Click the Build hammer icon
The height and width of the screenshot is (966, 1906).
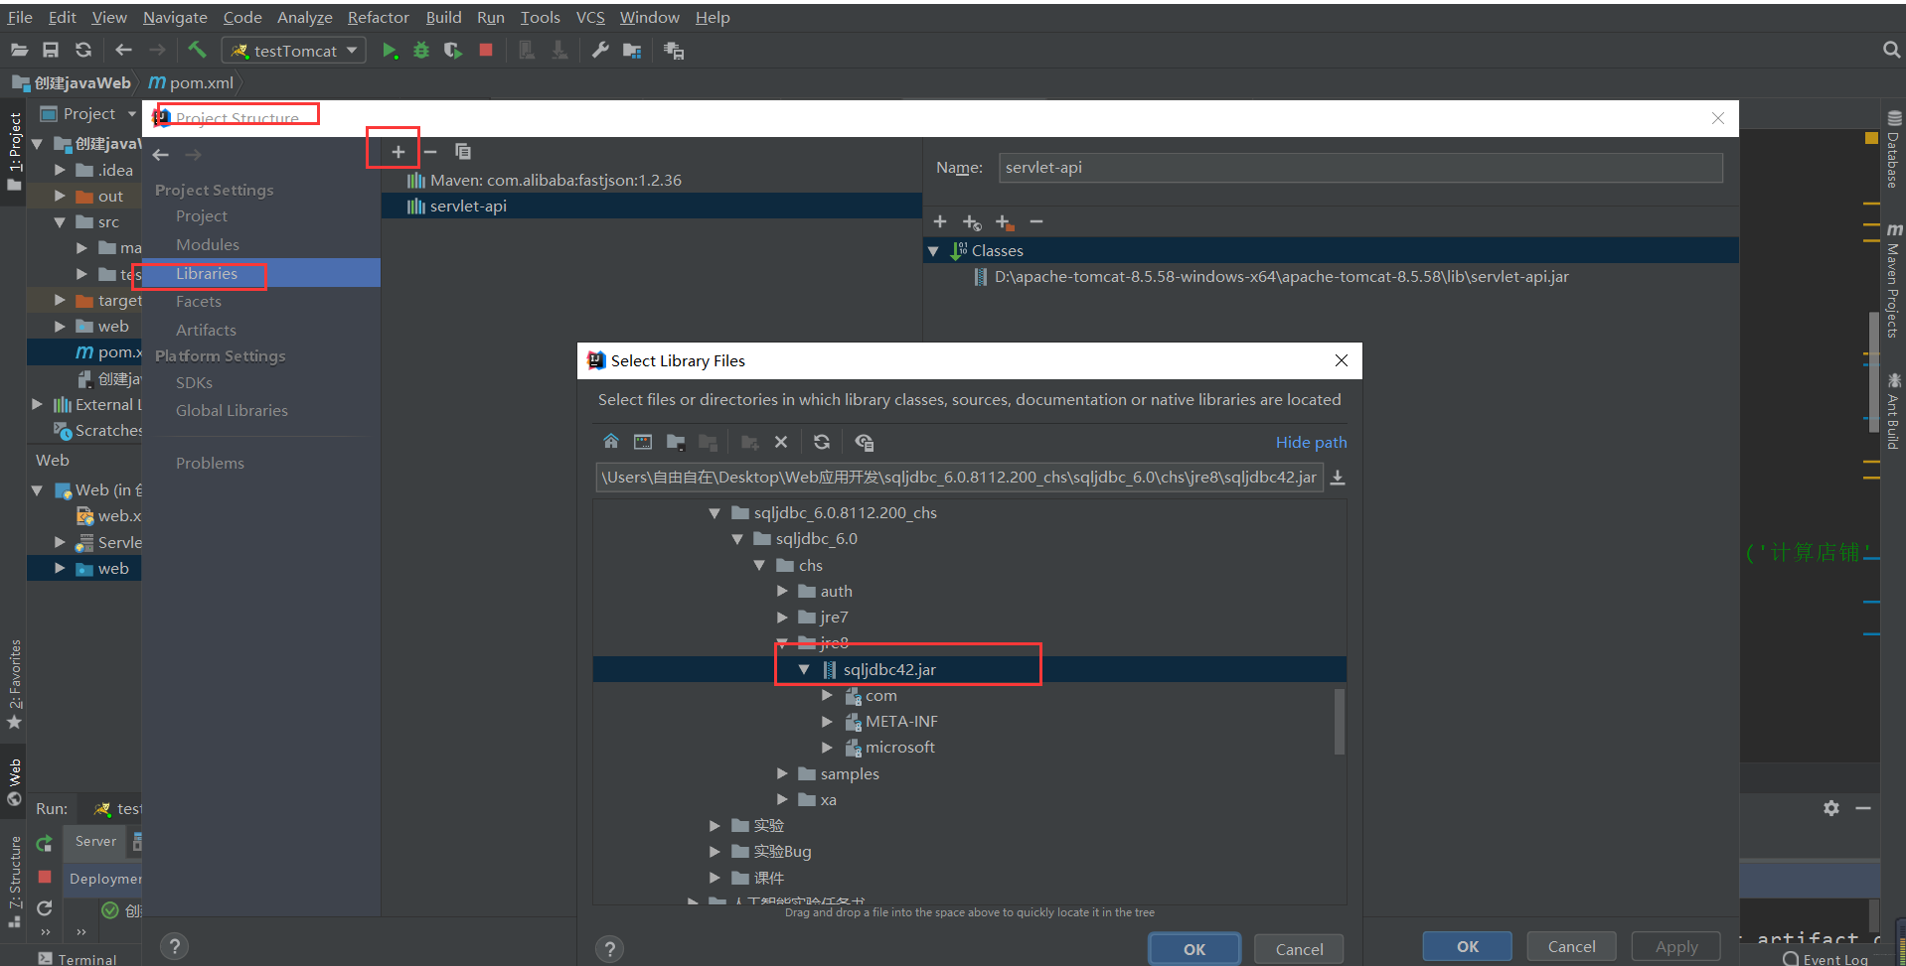point(197,50)
